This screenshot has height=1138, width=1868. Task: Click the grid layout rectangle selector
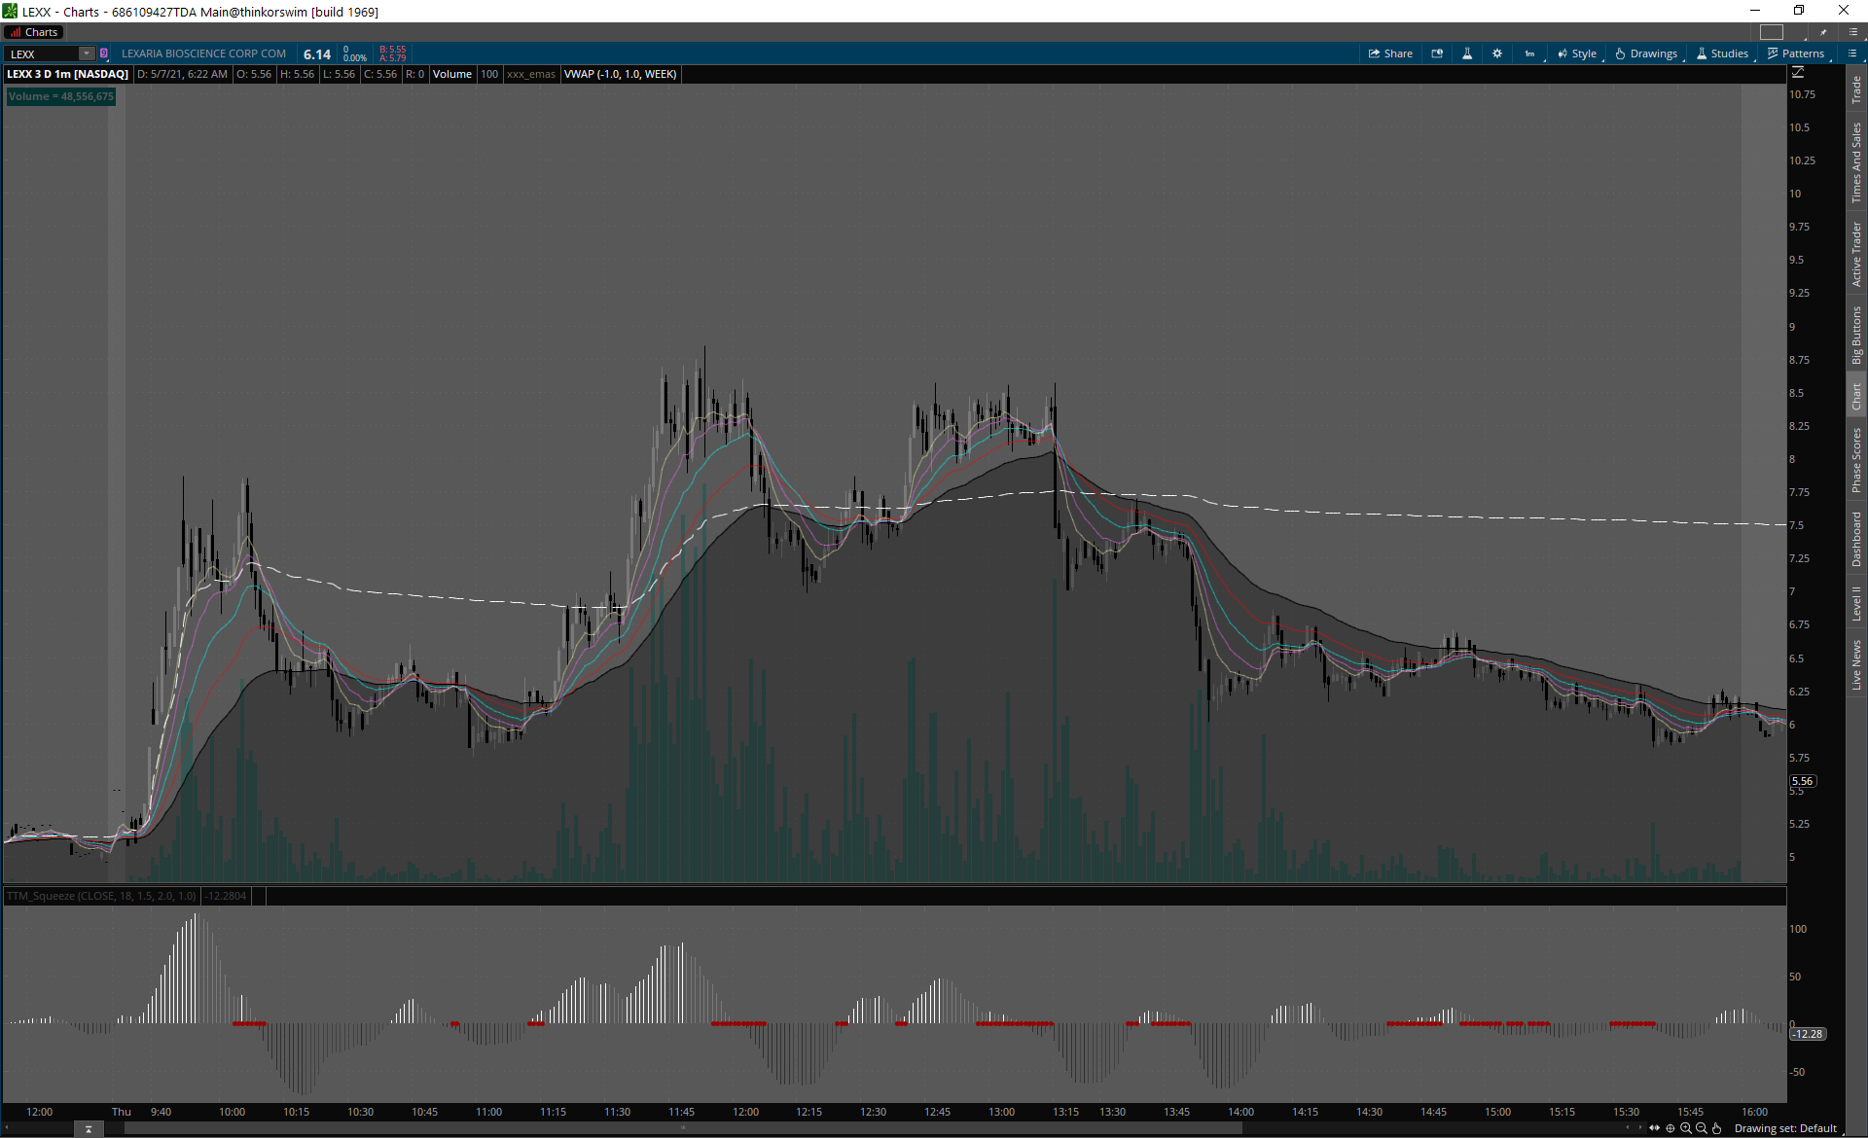point(1772,32)
